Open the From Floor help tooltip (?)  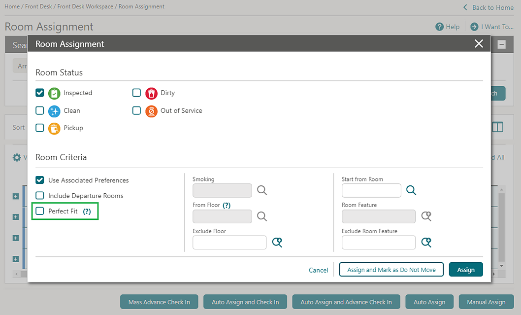tap(227, 205)
